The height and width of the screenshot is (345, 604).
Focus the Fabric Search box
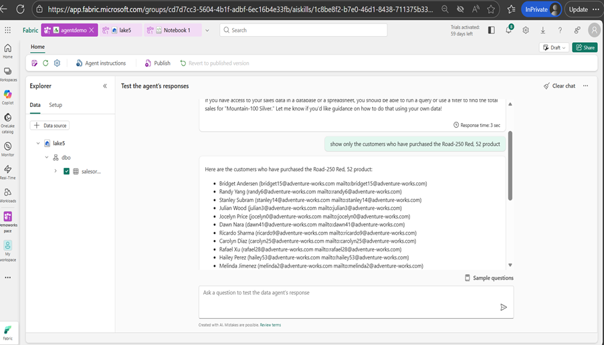tap(304, 30)
